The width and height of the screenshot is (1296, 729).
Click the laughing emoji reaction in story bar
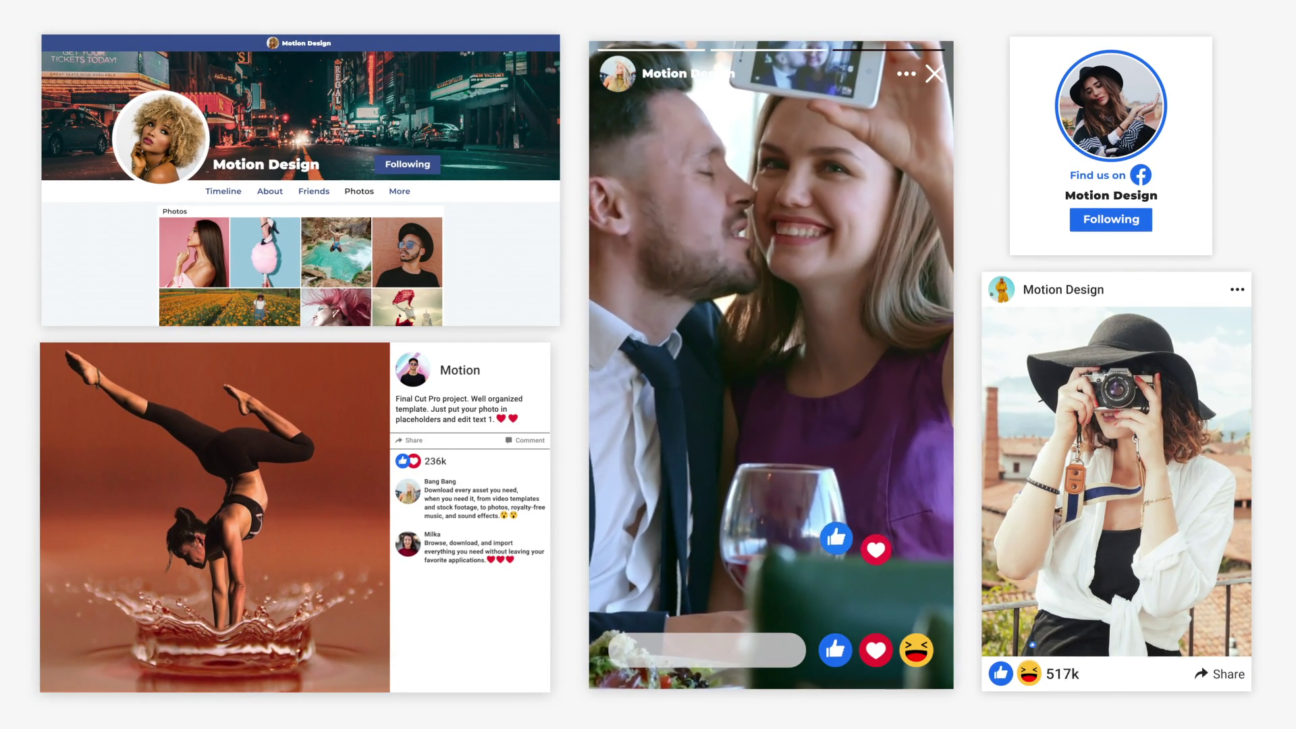[x=916, y=650]
